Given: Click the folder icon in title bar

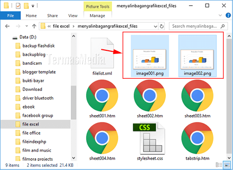Looking at the screenshot, I should coord(6,6).
